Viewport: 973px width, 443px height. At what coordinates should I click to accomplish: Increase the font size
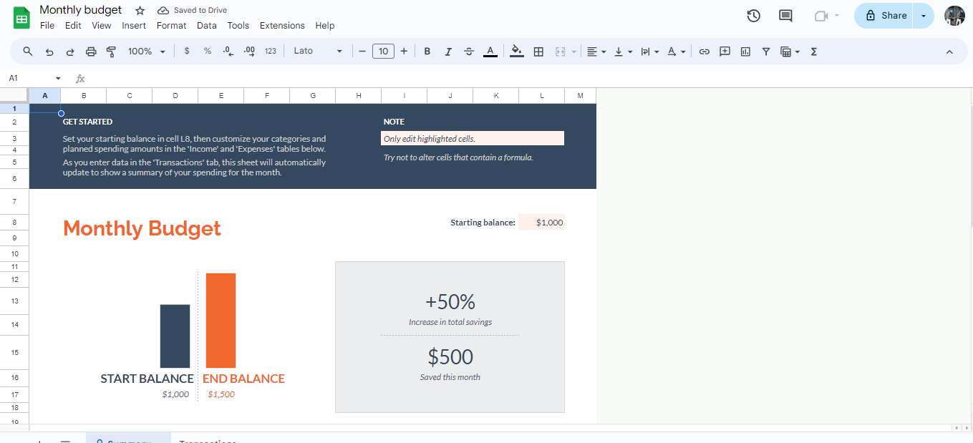pyautogui.click(x=404, y=52)
